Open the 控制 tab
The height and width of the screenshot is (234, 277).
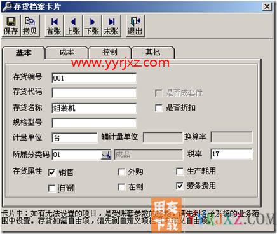tap(110, 52)
